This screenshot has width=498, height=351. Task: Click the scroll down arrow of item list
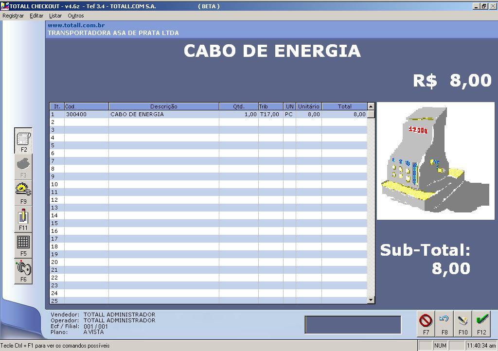coord(371,299)
